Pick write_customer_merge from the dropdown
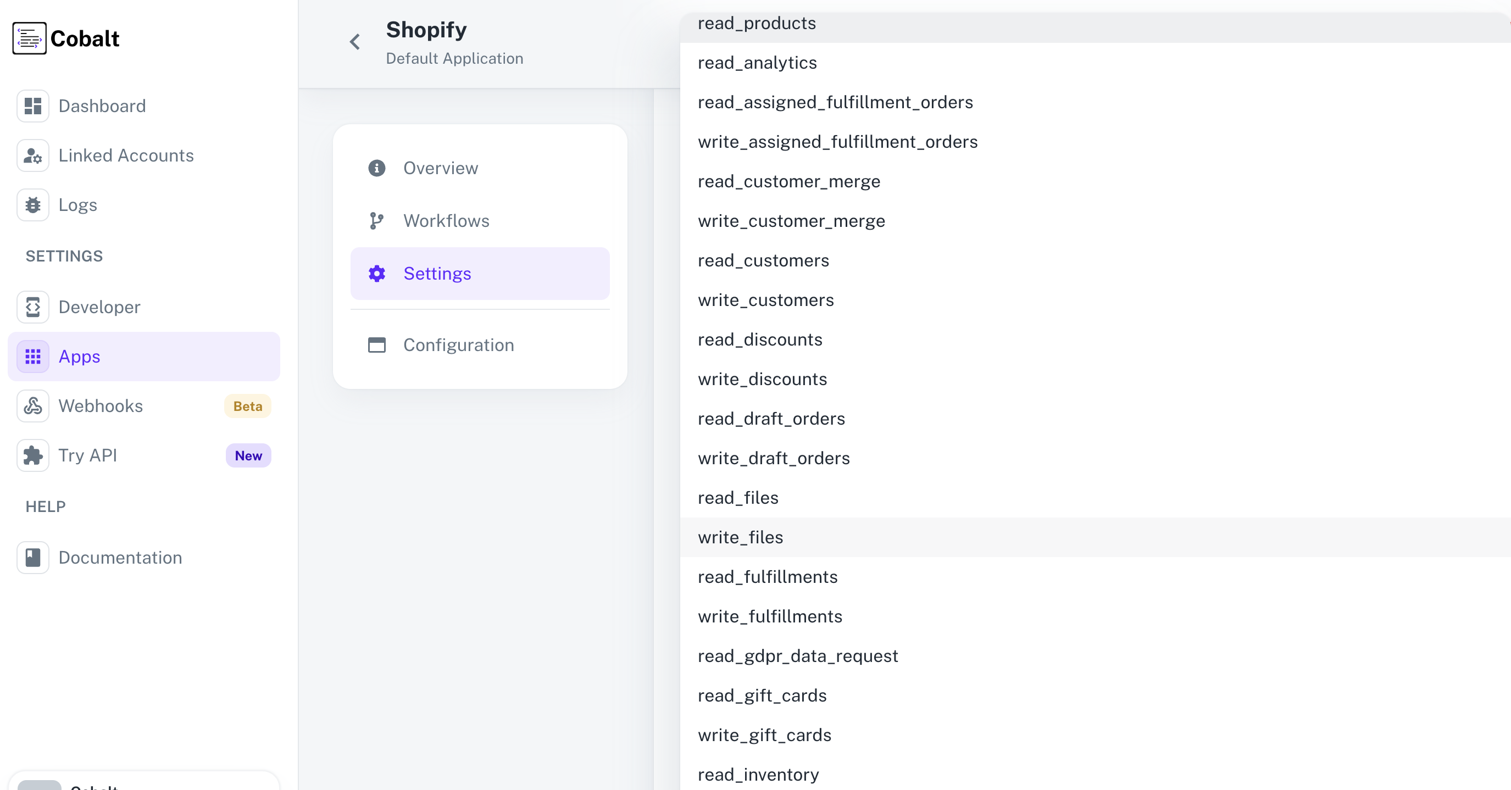 (x=791, y=221)
